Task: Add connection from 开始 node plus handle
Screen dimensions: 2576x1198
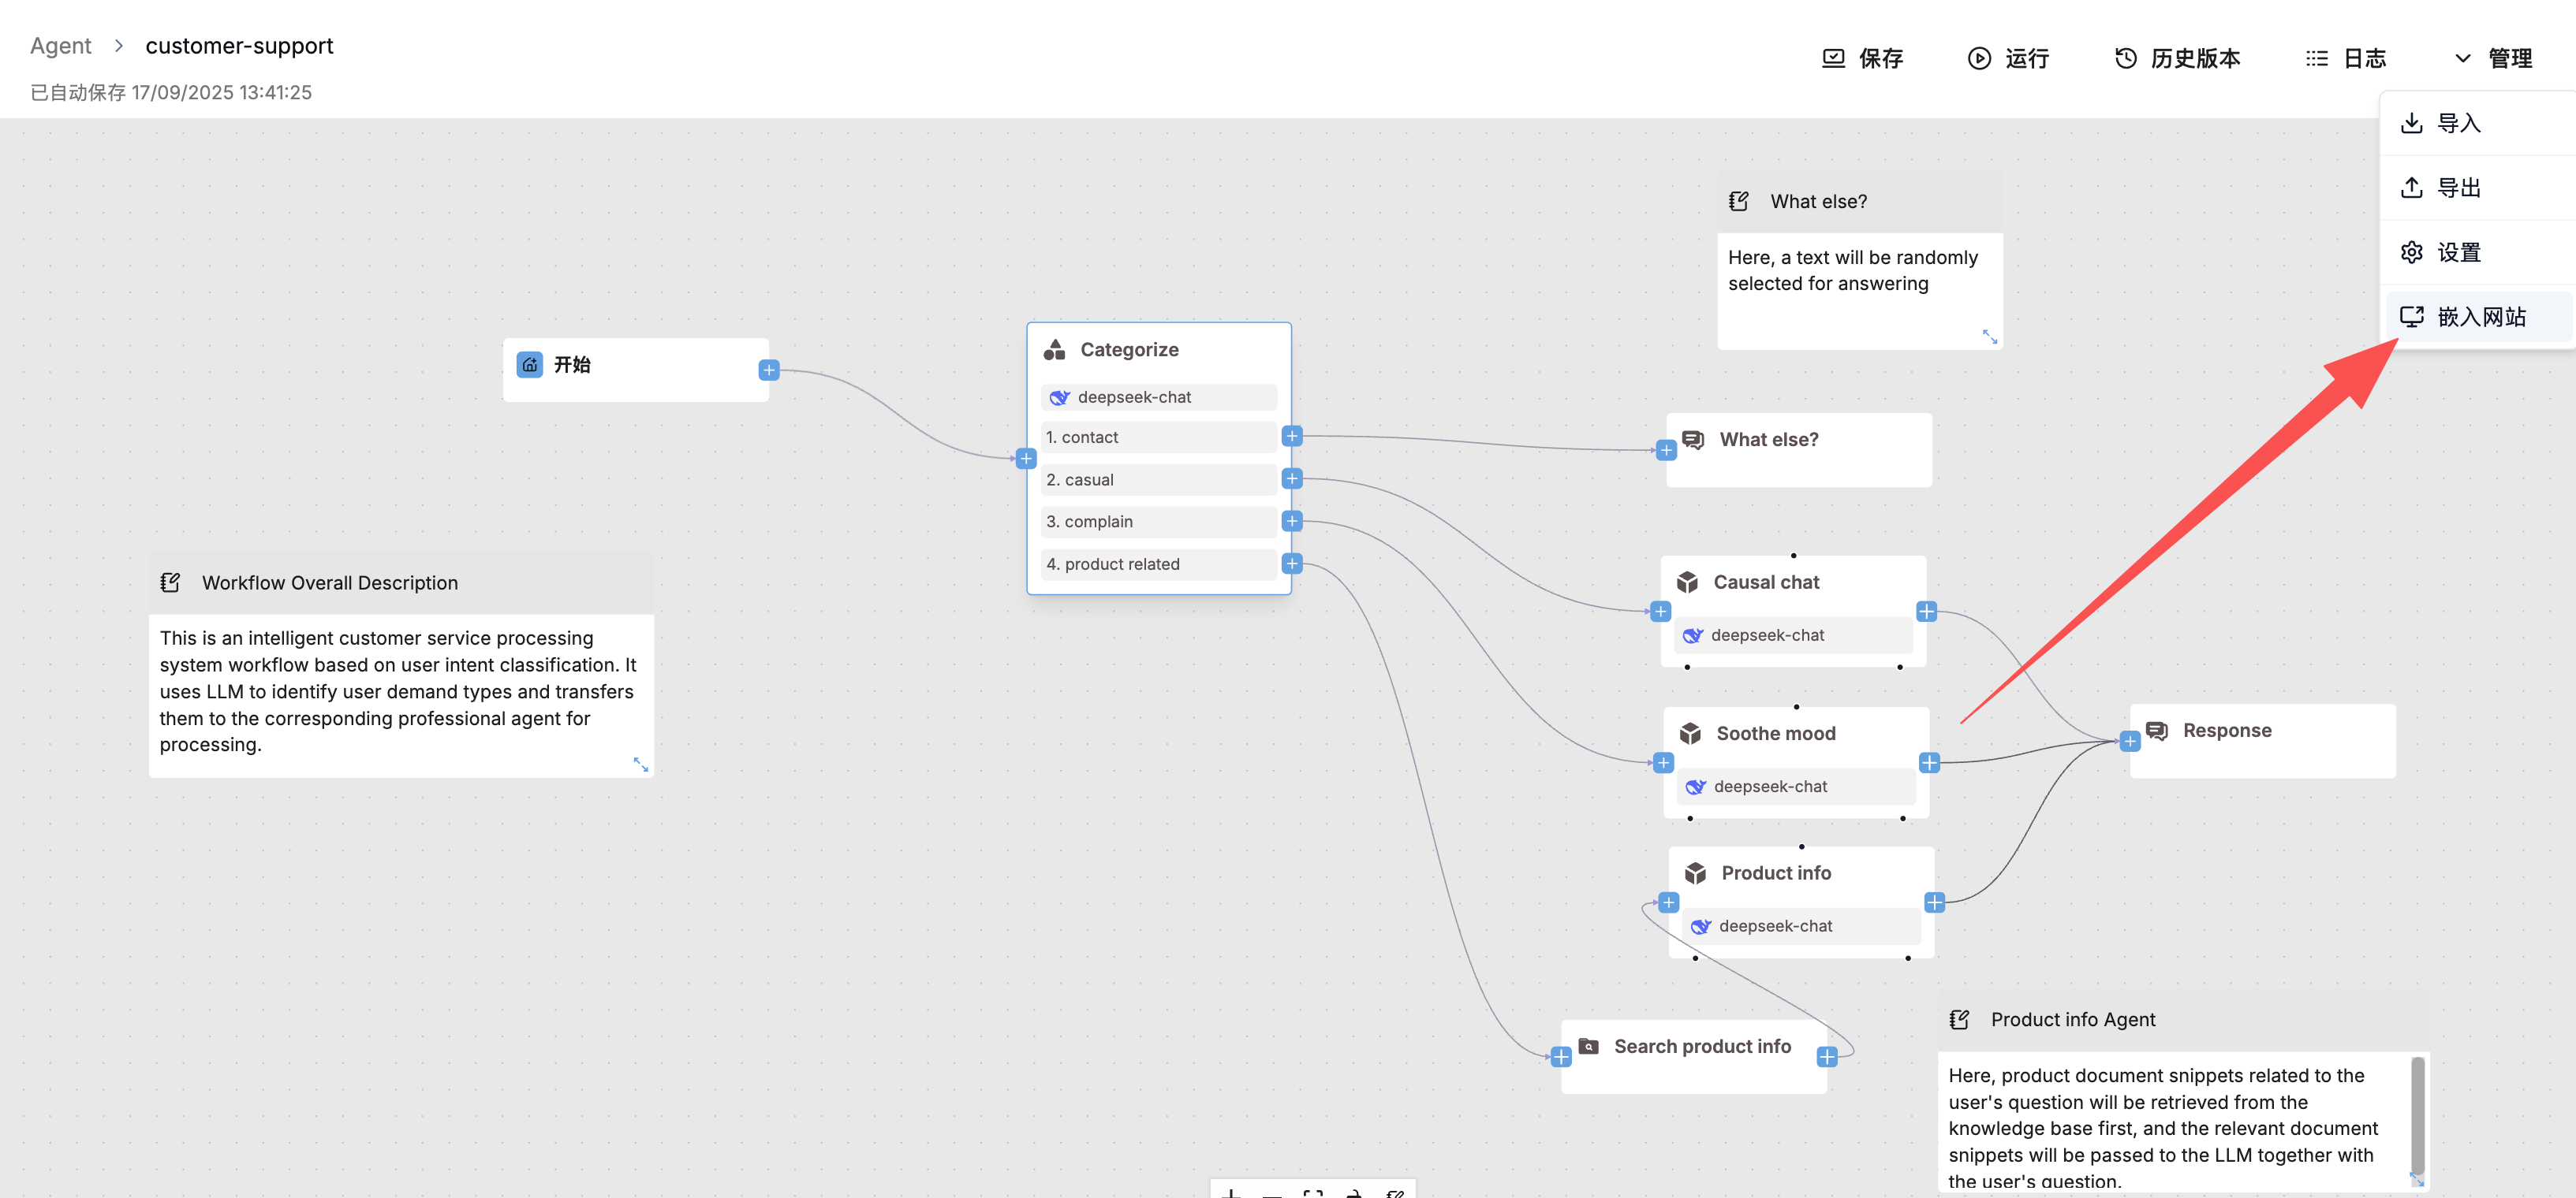Action: click(x=768, y=370)
